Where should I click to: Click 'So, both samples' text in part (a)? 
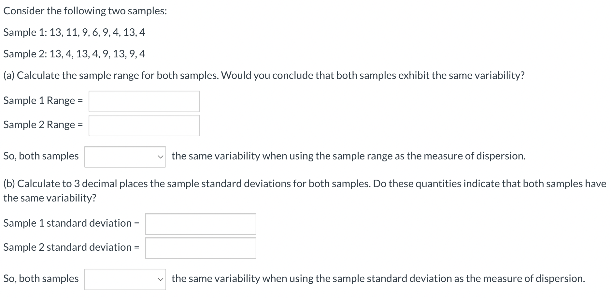tap(41, 156)
